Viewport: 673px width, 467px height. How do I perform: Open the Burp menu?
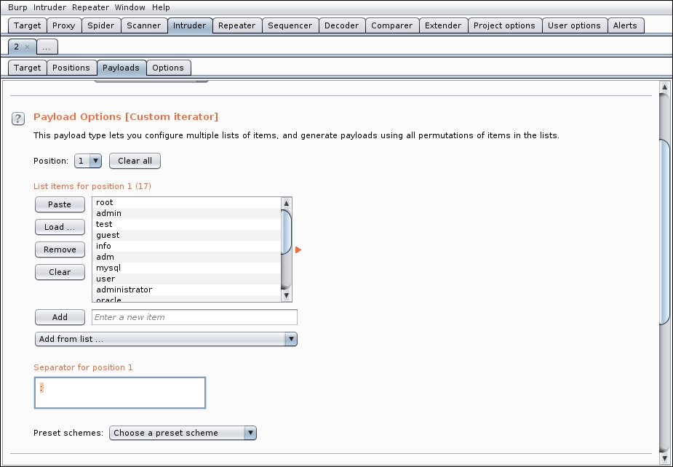tap(17, 7)
